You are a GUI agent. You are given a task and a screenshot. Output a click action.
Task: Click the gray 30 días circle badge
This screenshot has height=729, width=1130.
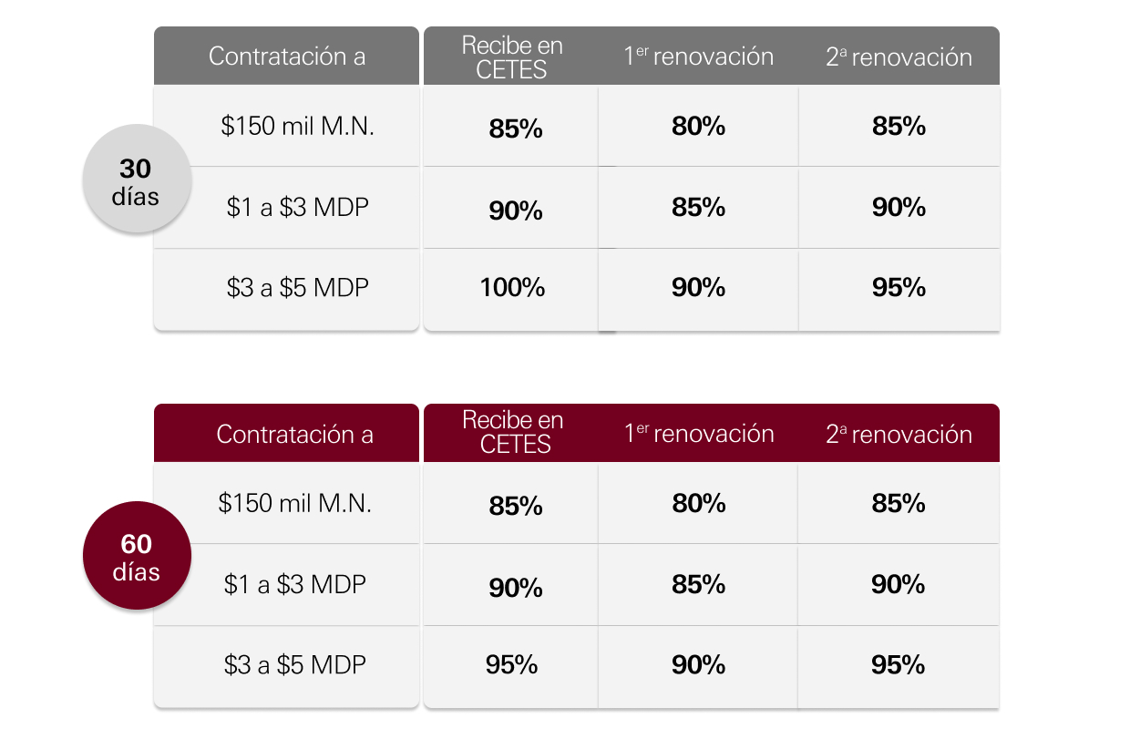click(136, 179)
